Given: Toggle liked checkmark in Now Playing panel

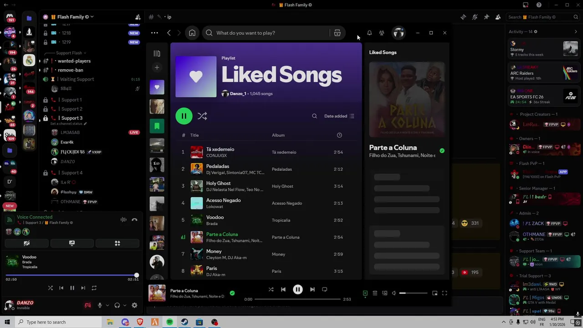Looking at the screenshot, I should pyautogui.click(x=442, y=151).
